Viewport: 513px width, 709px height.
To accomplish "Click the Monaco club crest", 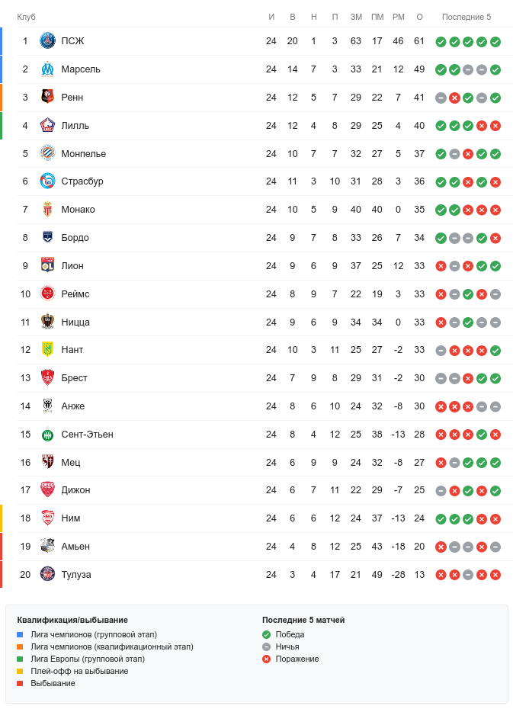I will coord(48,210).
